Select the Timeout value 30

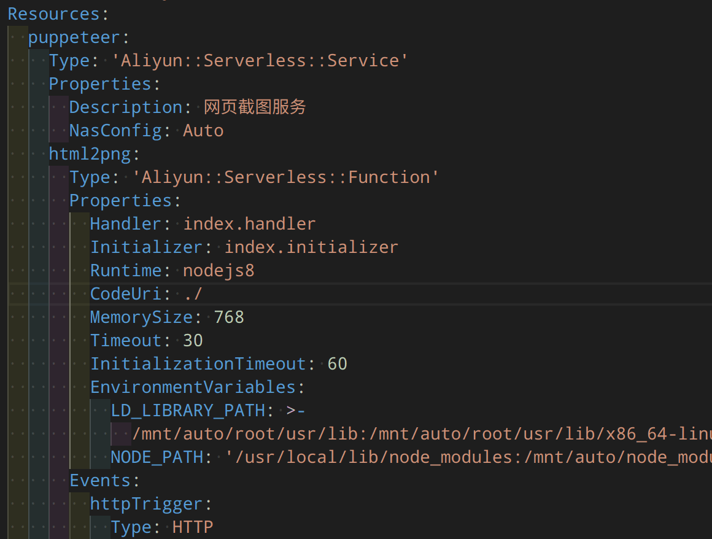click(192, 339)
